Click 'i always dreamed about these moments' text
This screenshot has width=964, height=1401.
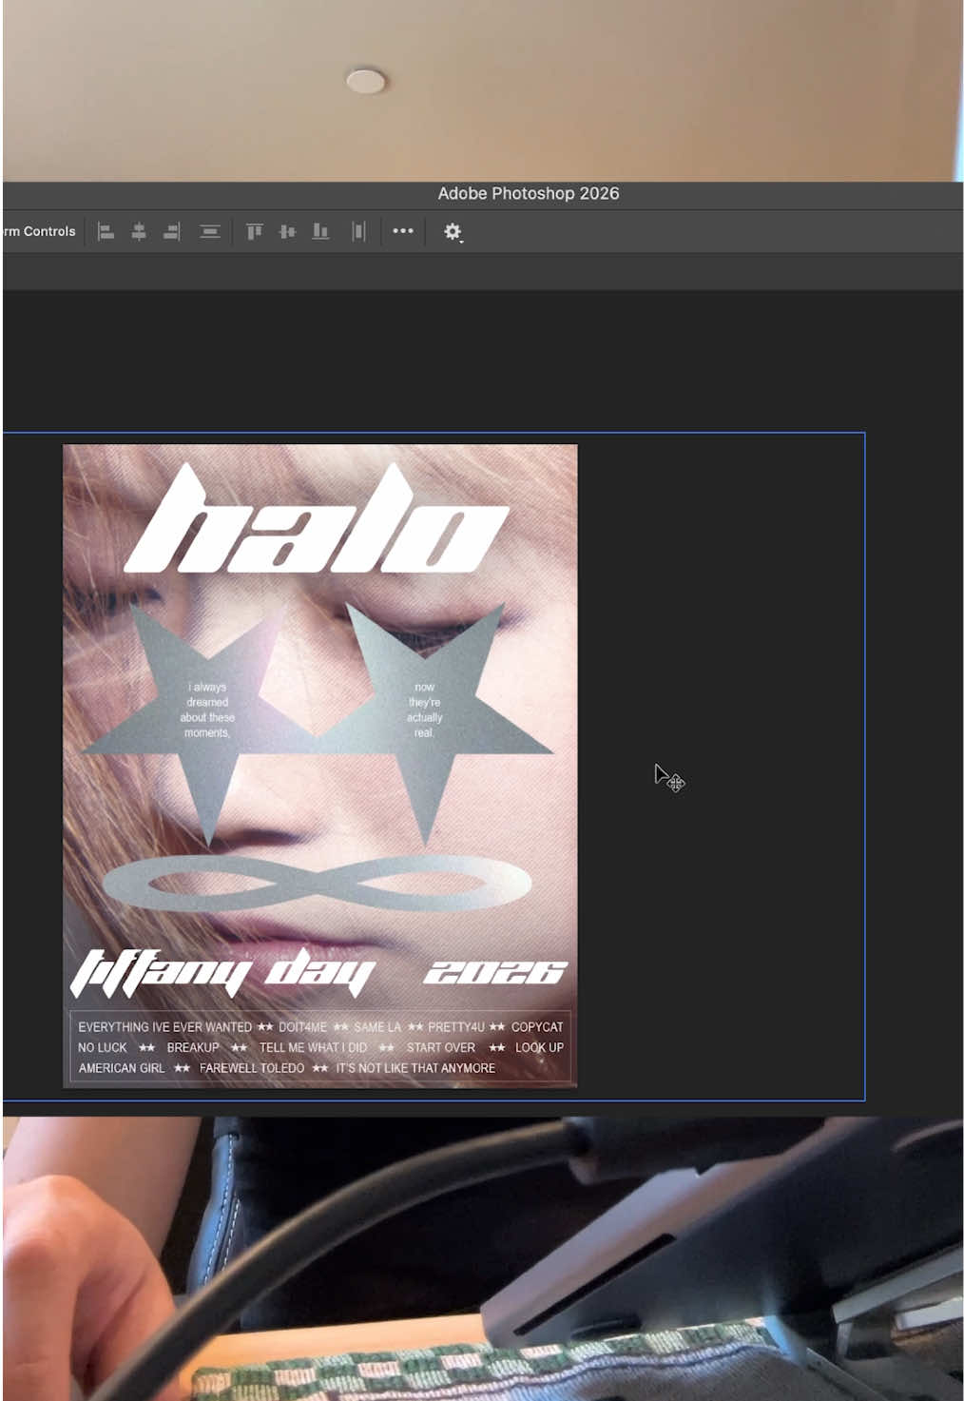click(207, 710)
